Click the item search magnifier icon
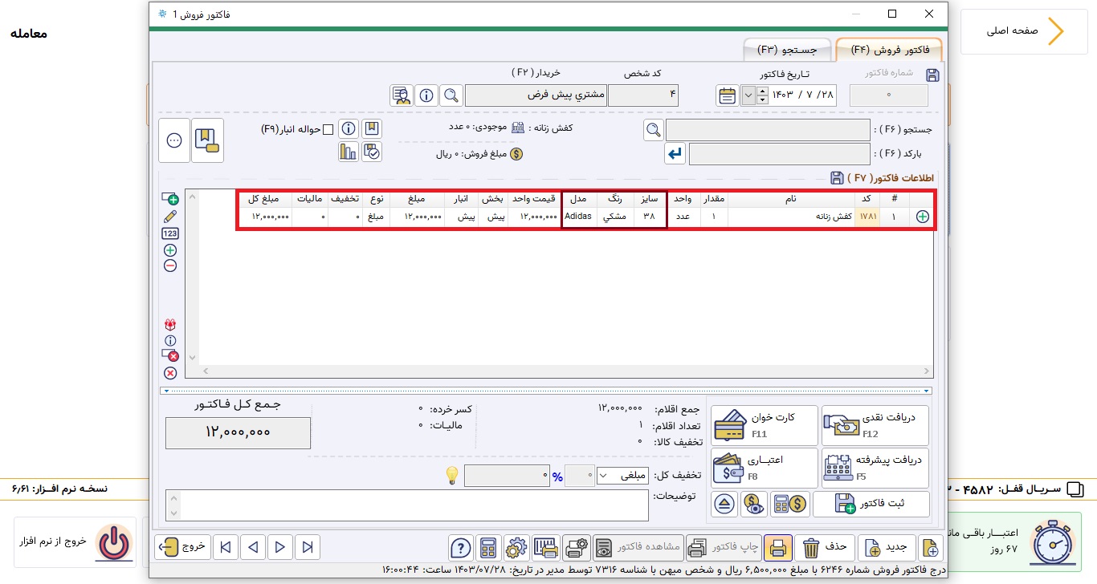The height and width of the screenshot is (584, 1097). pos(654,130)
